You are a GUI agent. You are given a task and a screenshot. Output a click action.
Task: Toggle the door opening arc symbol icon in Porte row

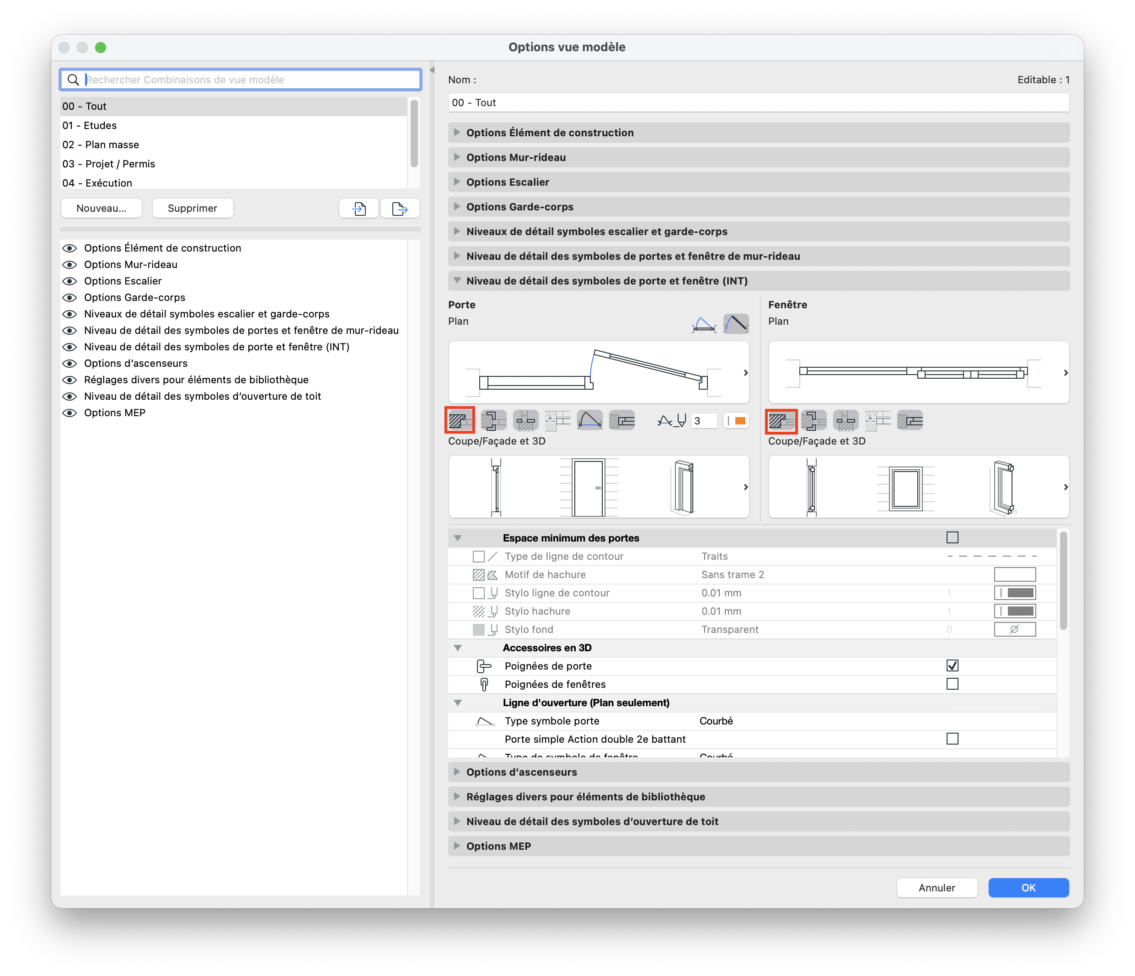point(589,420)
